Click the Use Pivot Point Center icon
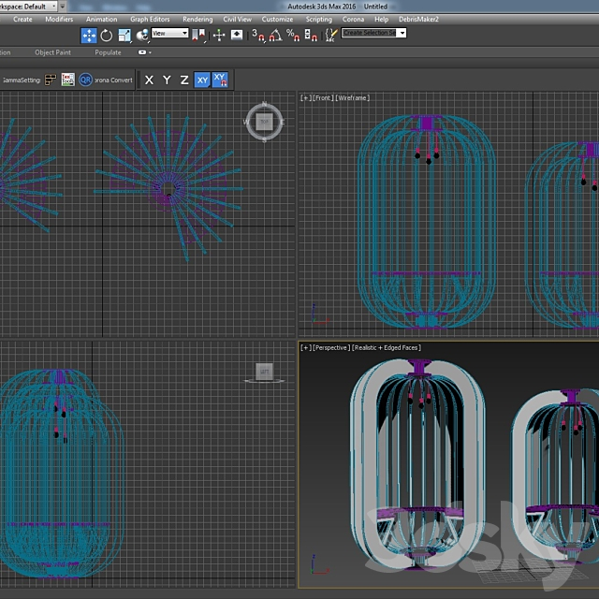This screenshot has width=599, height=599. click(x=198, y=36)
